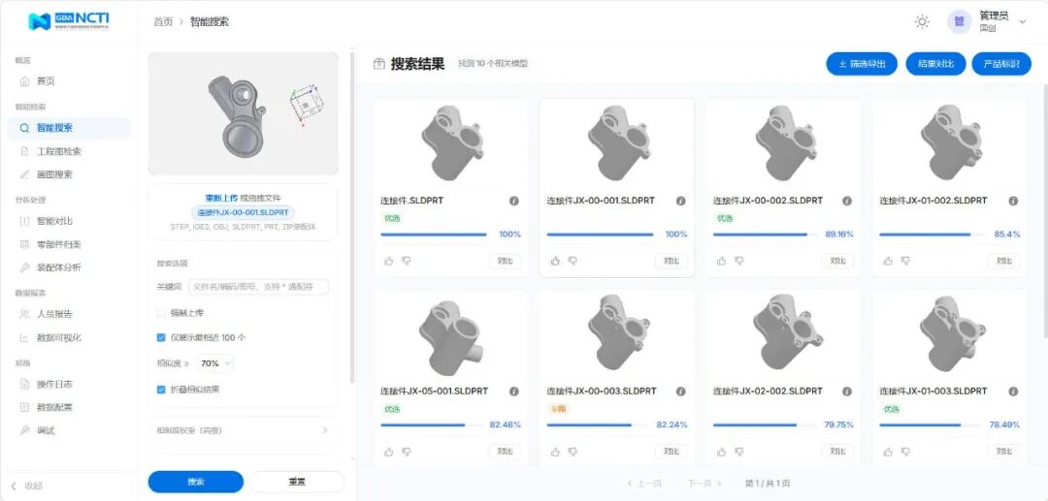
Task: Thumbs down 连接件JX-02-002.SLDPRT result
Action: [738, 452]
